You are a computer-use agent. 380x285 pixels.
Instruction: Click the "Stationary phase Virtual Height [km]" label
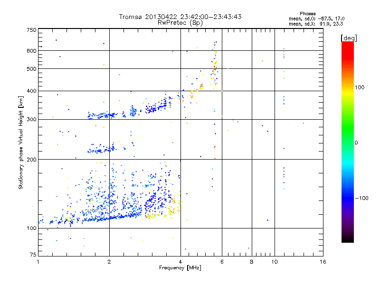click(21, 142)
